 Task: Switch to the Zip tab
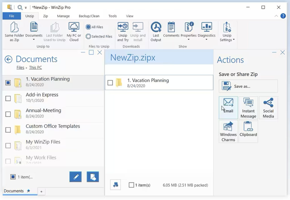pyautogui.click(x=46, y=16)
